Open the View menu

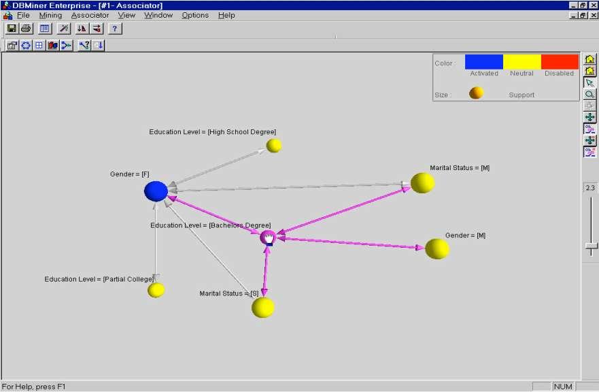(126, 15)
